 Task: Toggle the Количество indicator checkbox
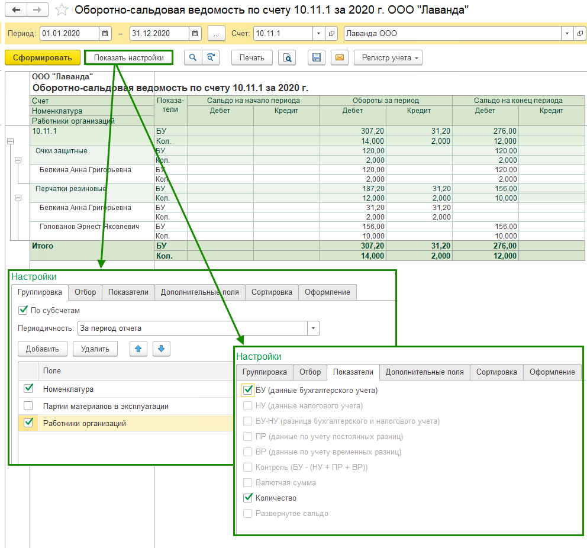[x=248, y=498]
